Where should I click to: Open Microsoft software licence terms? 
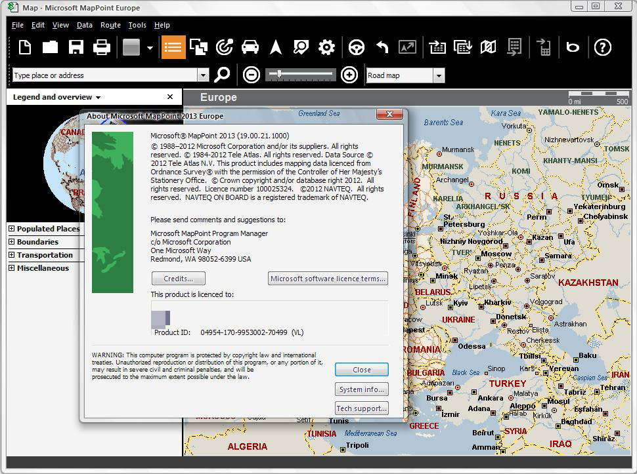point(328,279)
